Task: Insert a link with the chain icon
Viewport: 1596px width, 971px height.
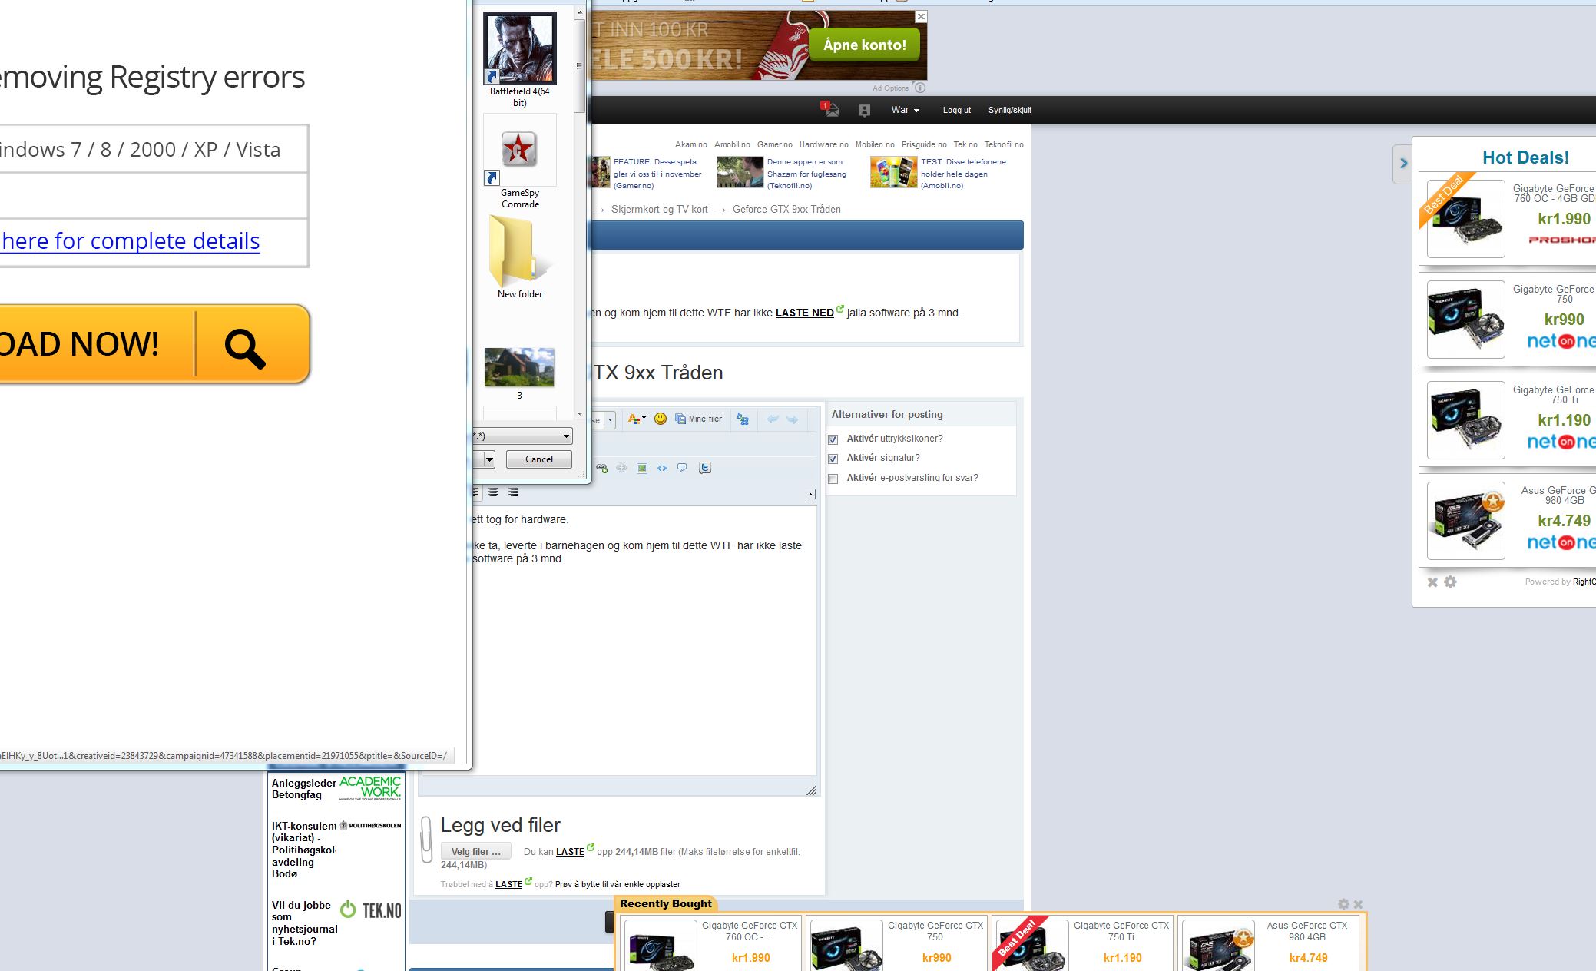Action: pos(601,468)
